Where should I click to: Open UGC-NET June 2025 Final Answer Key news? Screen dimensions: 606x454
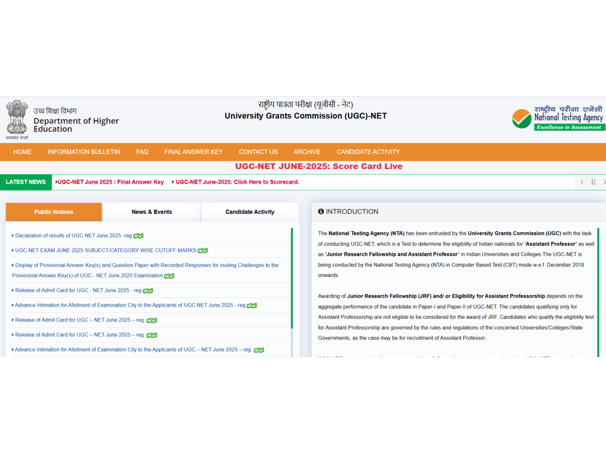[110, 182]
